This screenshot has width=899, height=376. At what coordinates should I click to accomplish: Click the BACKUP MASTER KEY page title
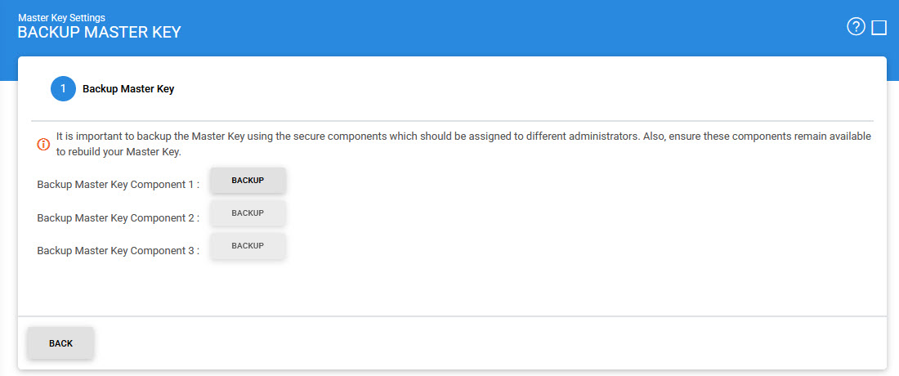[x=99, y=33]
